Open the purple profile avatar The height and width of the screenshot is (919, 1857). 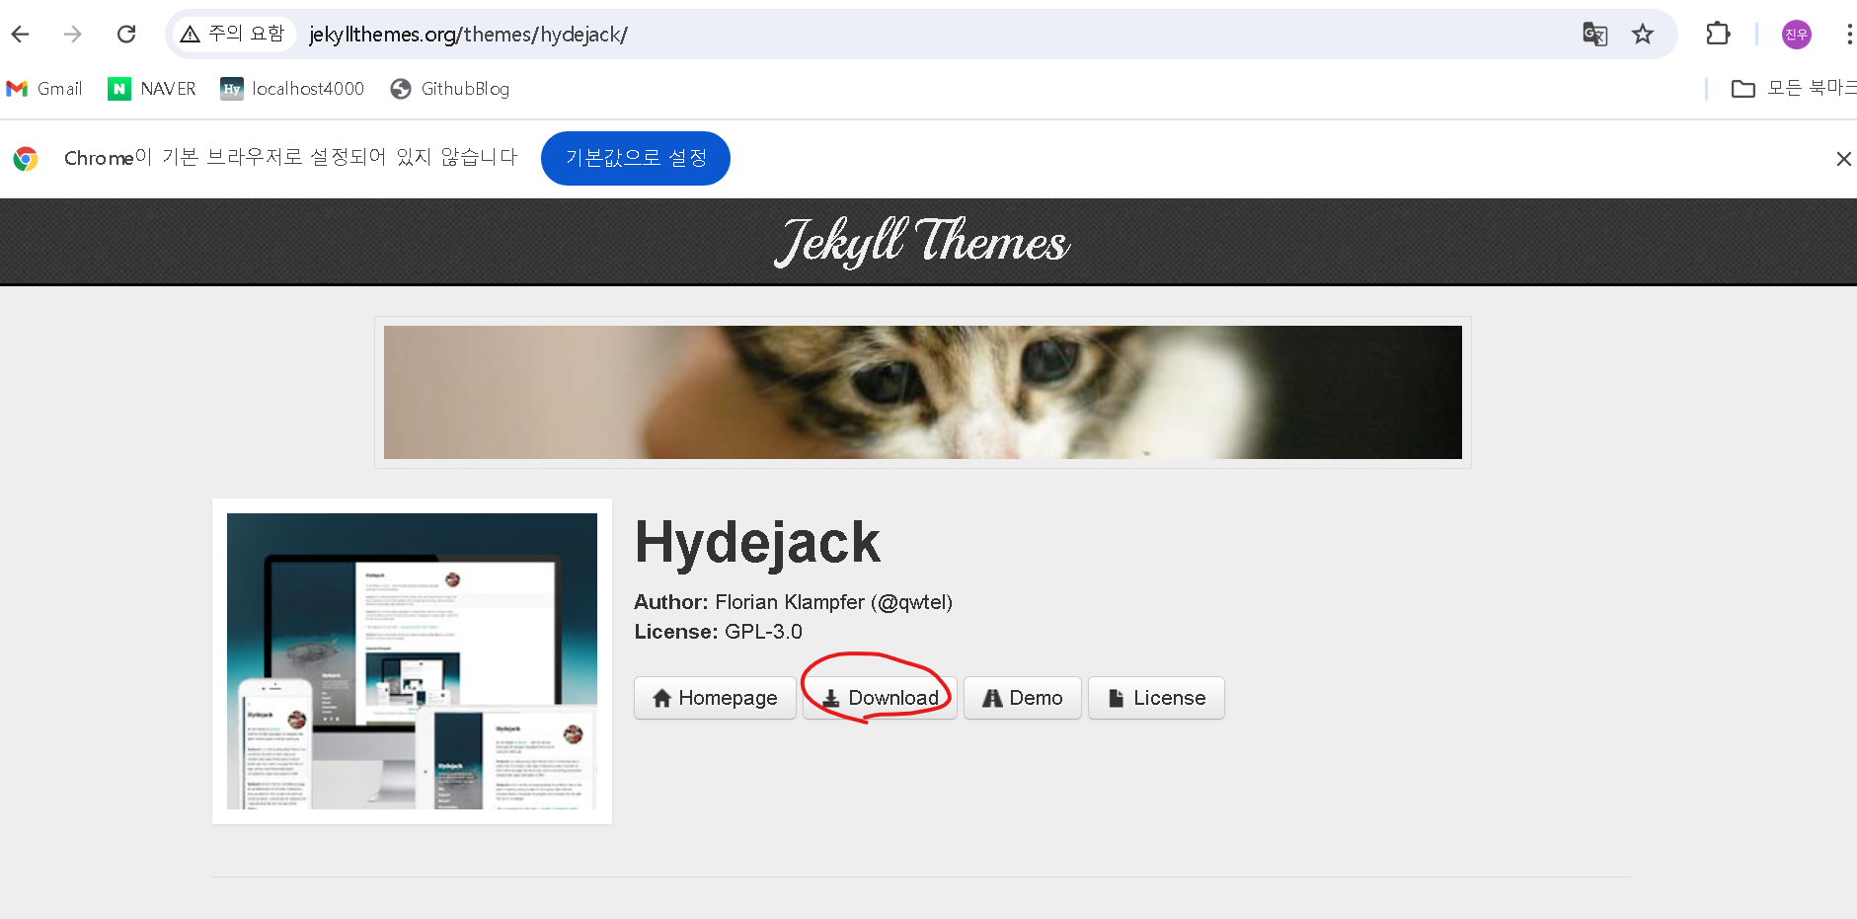coord(1796,35)
